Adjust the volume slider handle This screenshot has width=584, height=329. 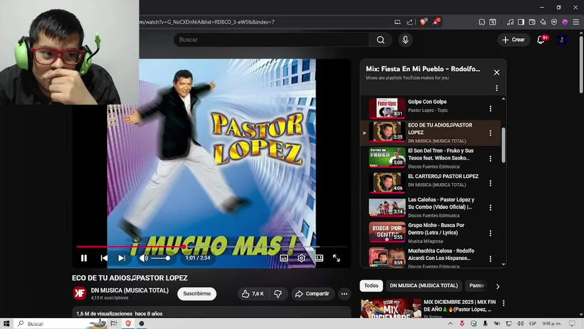pyautogui.click(x=168, y=258)
